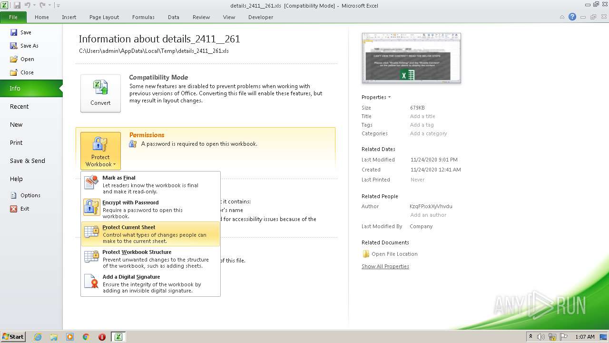
Task: Open the Developer tab
Action: coord(261,17)
